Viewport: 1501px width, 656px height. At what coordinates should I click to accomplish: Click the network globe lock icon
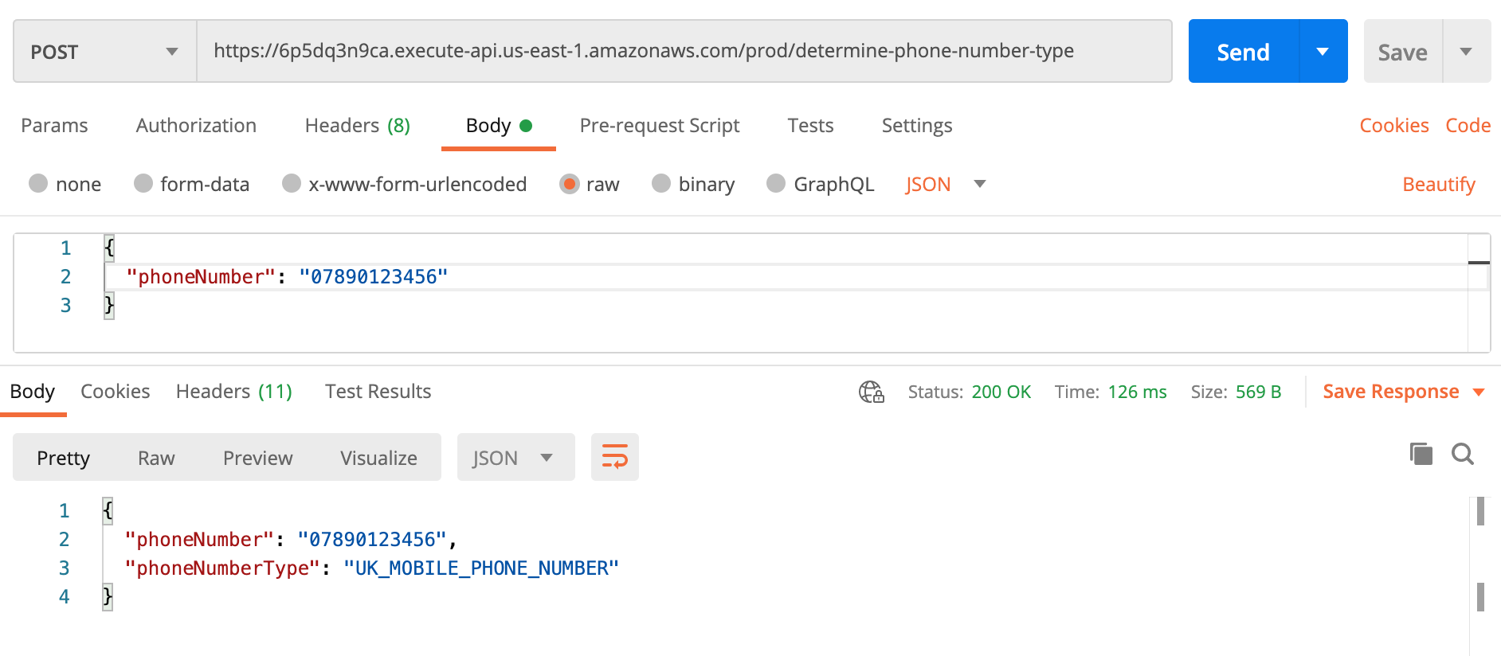coord(872,392)
